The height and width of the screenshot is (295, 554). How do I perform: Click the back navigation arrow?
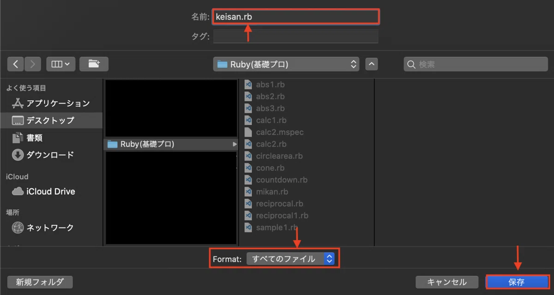tap(16, 64)
